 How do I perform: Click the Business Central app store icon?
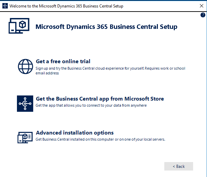pyautogui.click(x=25, y=104)
